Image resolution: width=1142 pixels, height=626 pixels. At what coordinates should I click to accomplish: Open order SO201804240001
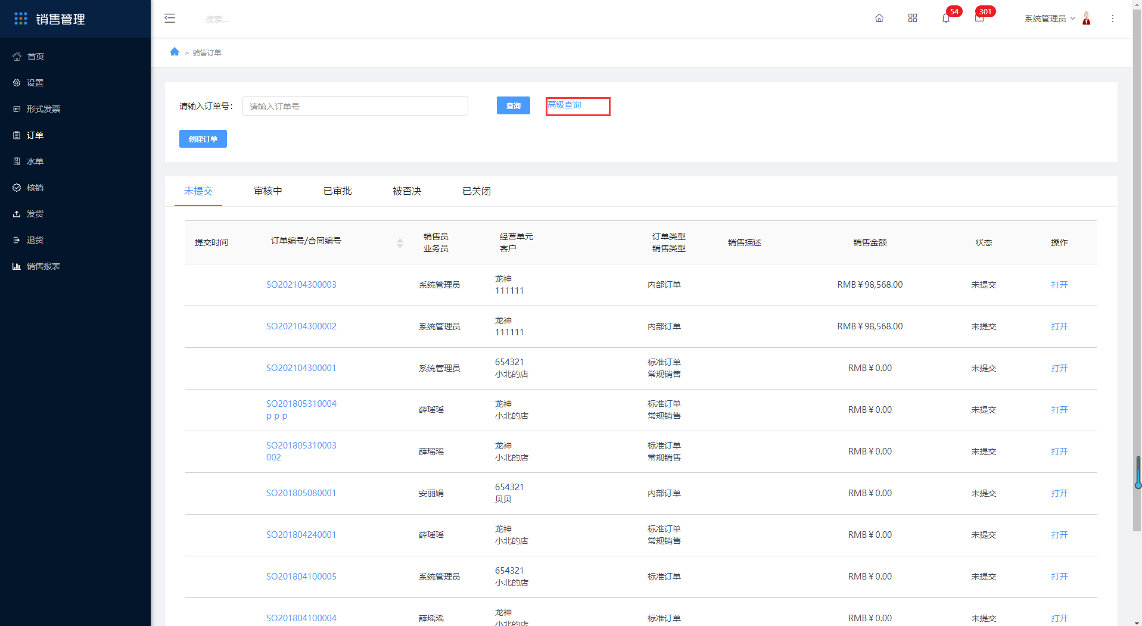coord(301,535)
